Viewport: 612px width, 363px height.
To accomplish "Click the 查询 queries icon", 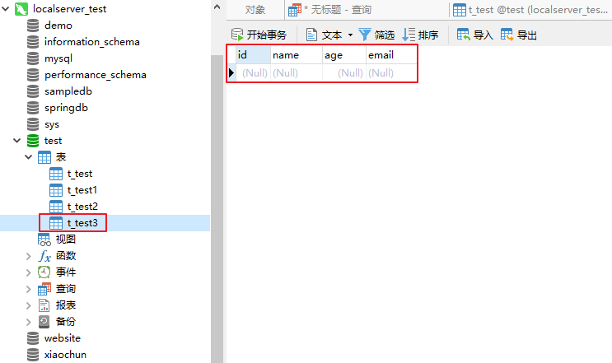I will (x=44, y=289).
